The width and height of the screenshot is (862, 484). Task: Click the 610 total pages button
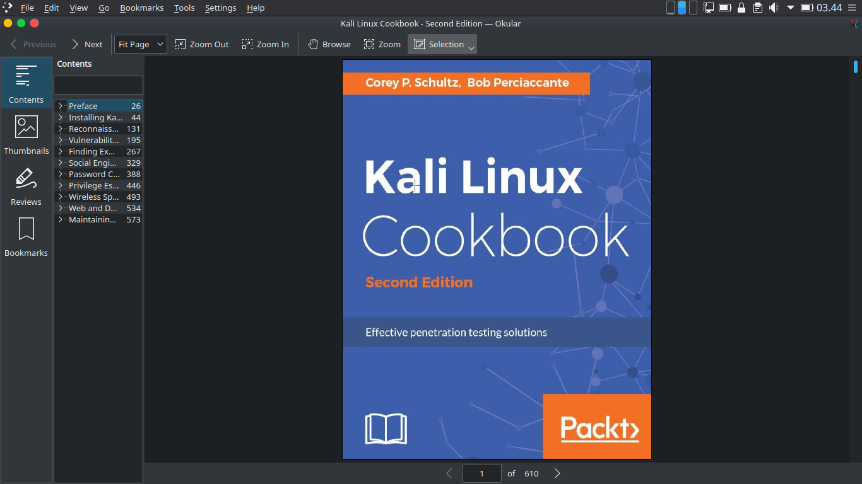point(531,473)
